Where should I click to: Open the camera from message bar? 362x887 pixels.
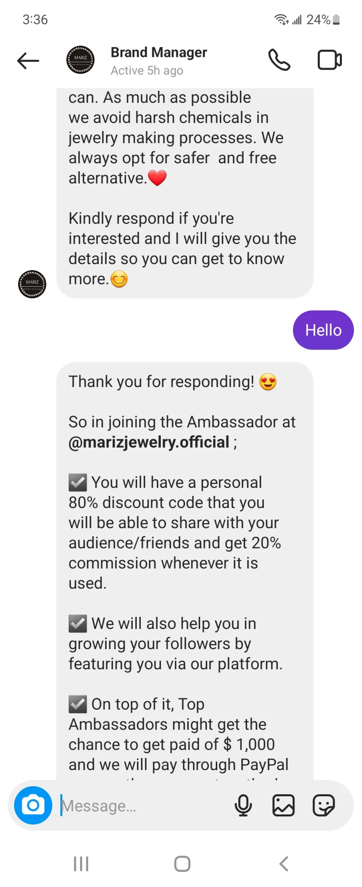pyautogui.click(x=33, y=805)
